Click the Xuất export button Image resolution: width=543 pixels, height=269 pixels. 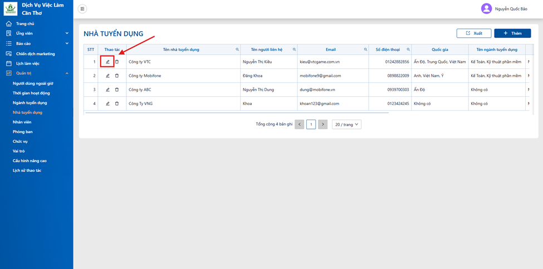pos(474,33)
